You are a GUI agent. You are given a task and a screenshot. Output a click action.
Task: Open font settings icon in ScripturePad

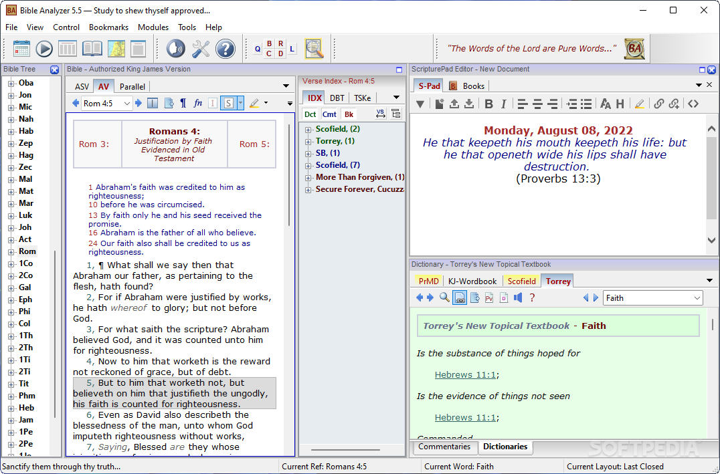pos(606,104)
